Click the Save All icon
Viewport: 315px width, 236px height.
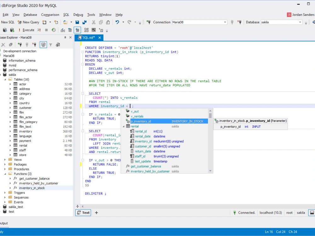coord(84,22)
